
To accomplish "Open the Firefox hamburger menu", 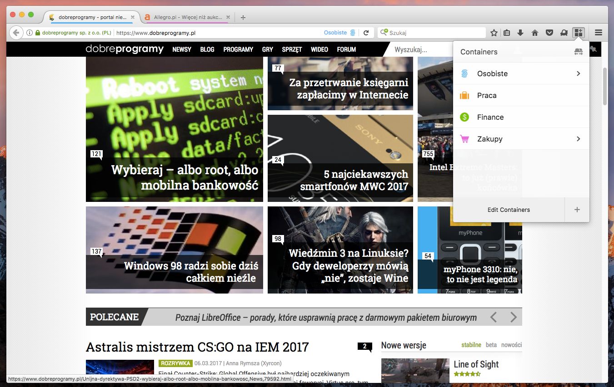I will click(x=599, y=33).
